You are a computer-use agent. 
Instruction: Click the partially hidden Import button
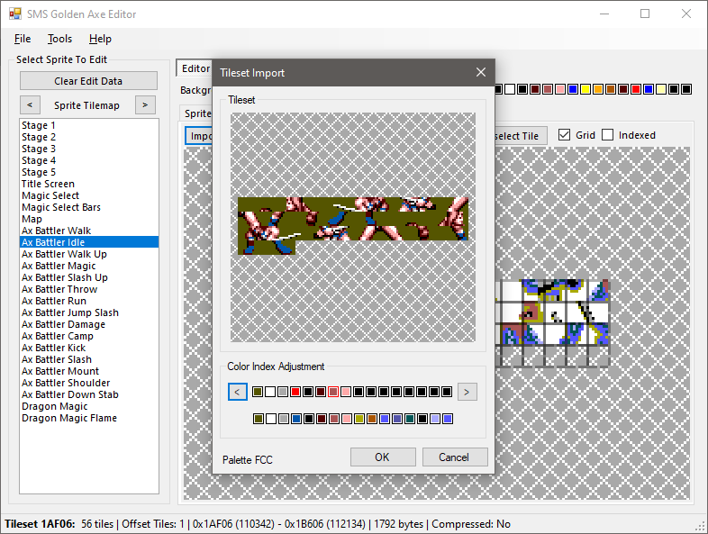[x=199, y=136]
